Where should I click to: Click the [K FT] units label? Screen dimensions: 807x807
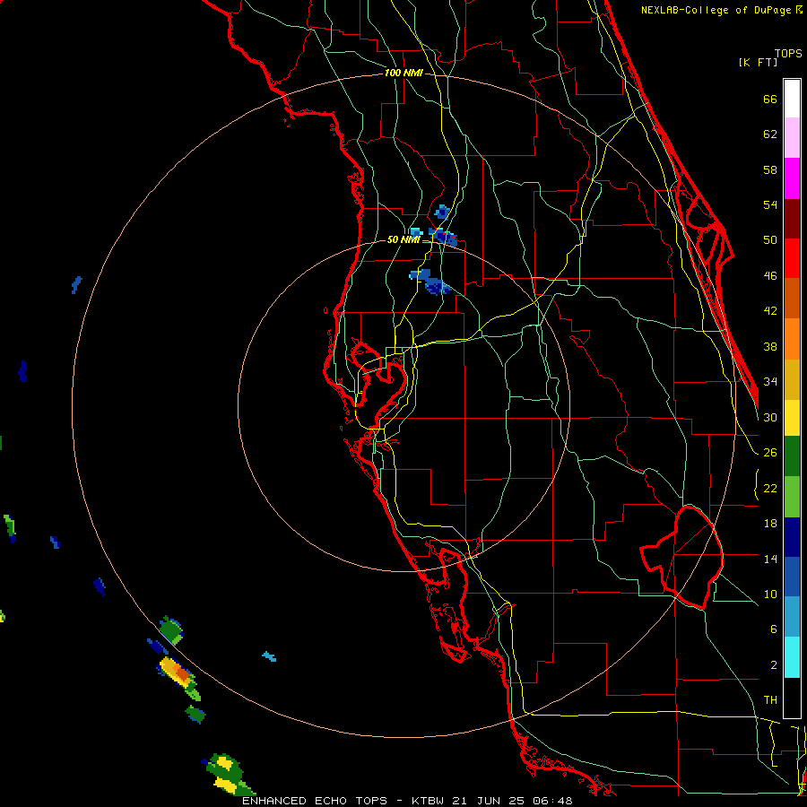758,63
